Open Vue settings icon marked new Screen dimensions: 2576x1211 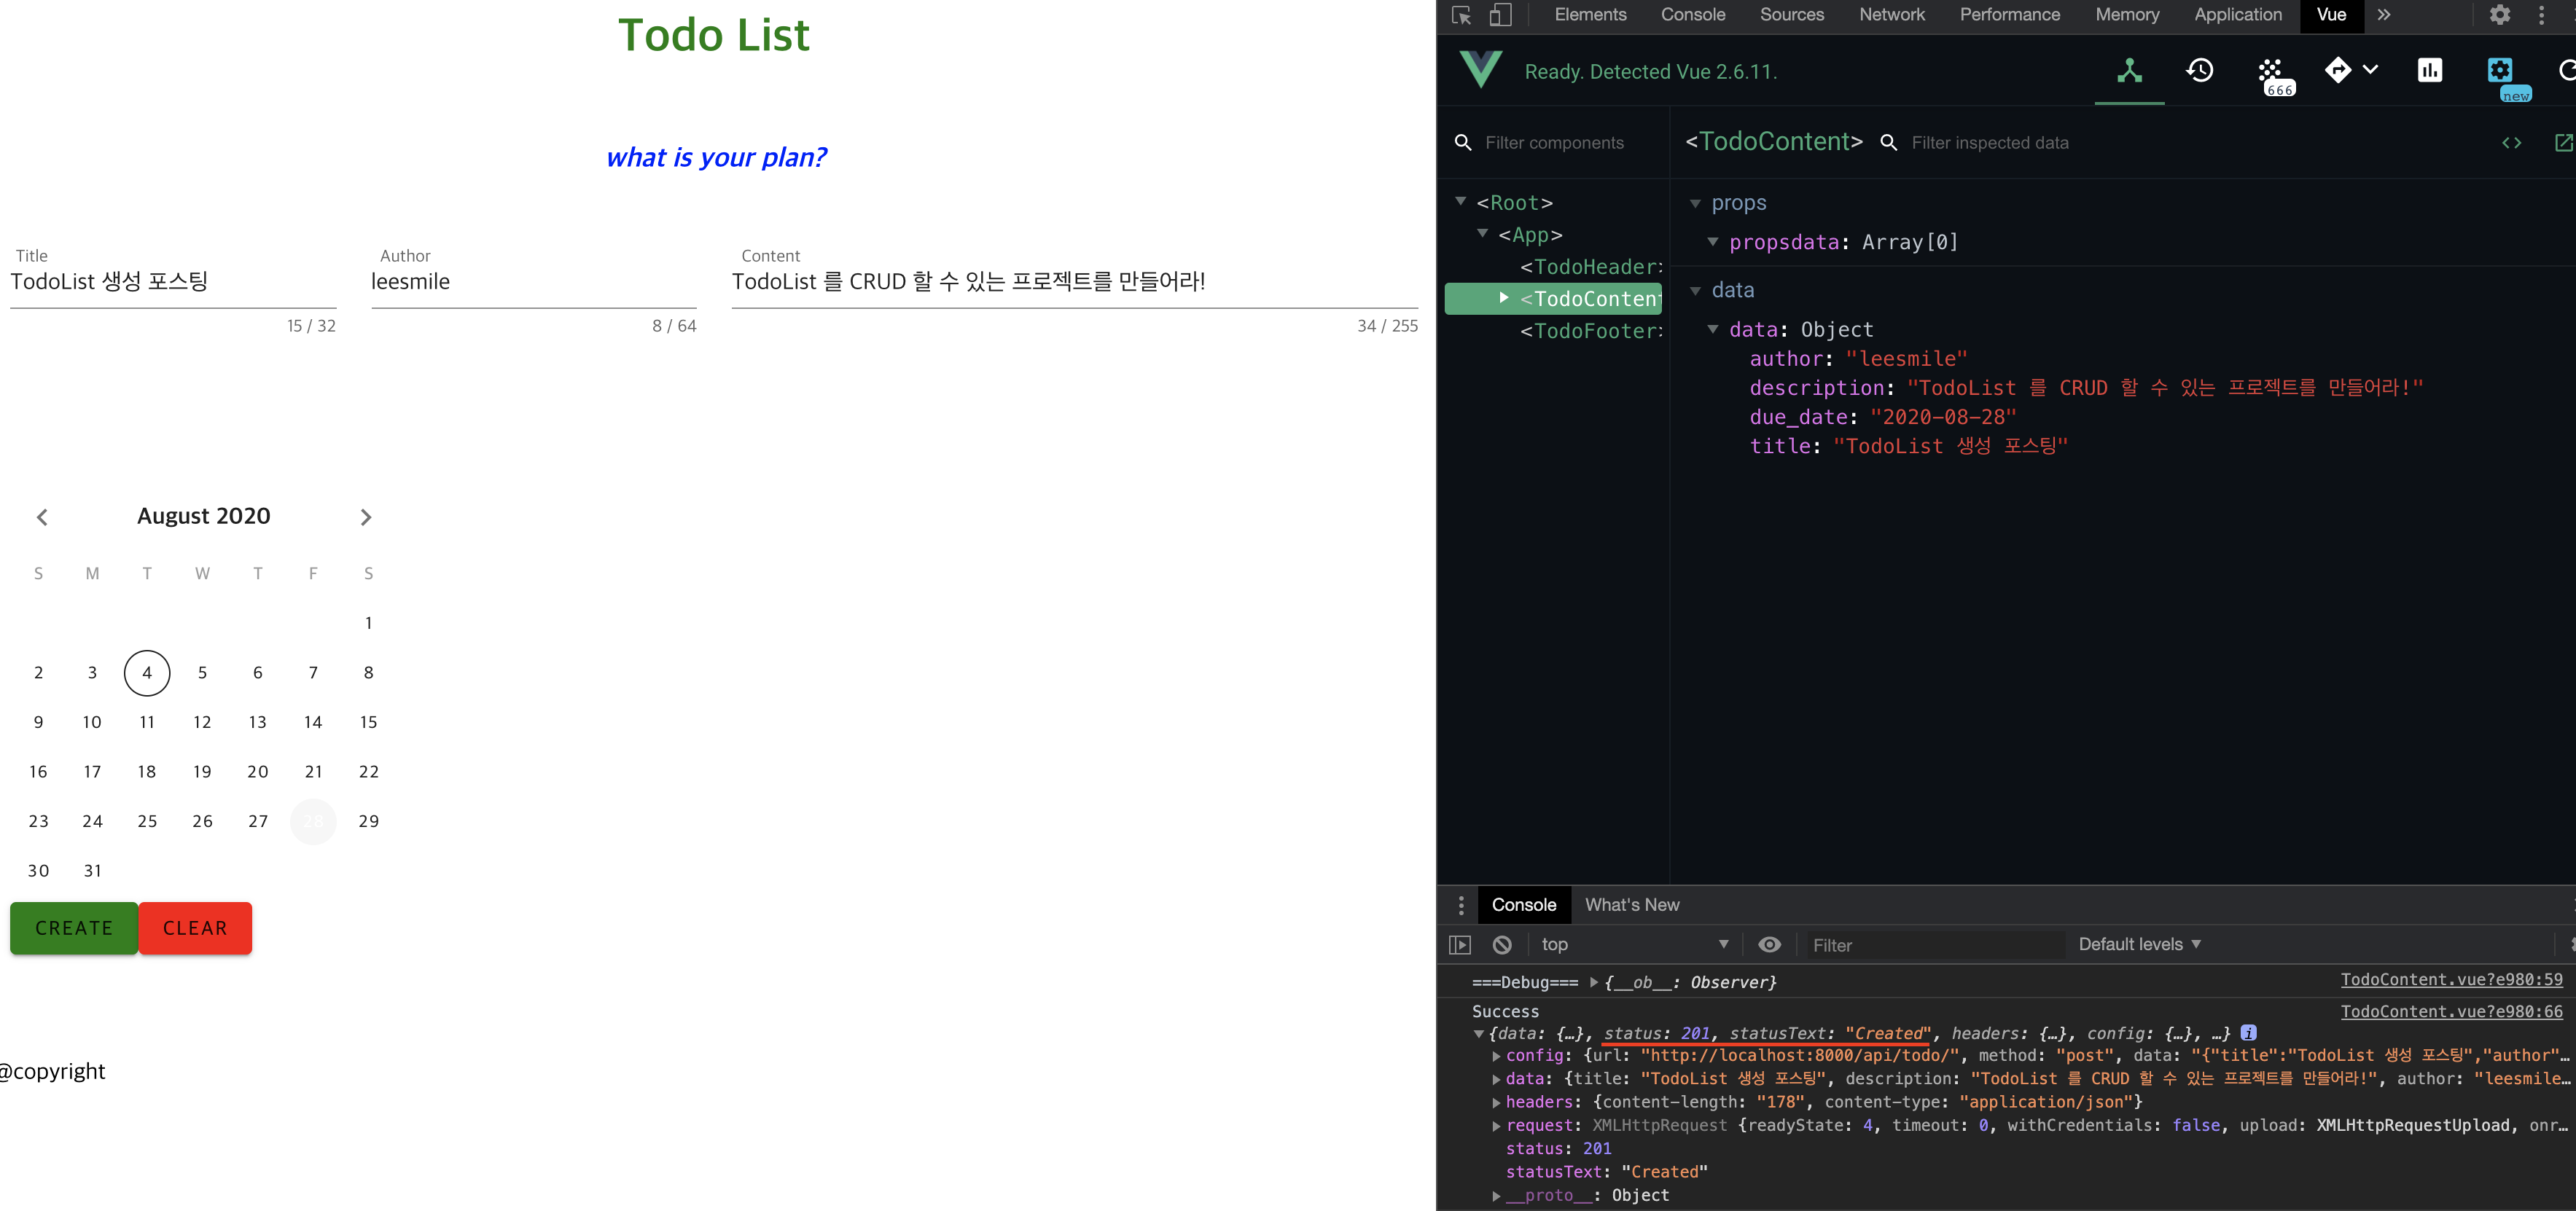2499,70
